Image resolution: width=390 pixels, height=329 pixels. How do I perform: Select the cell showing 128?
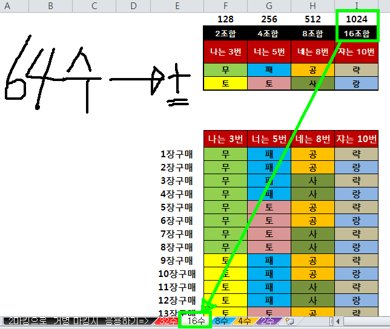225,19
